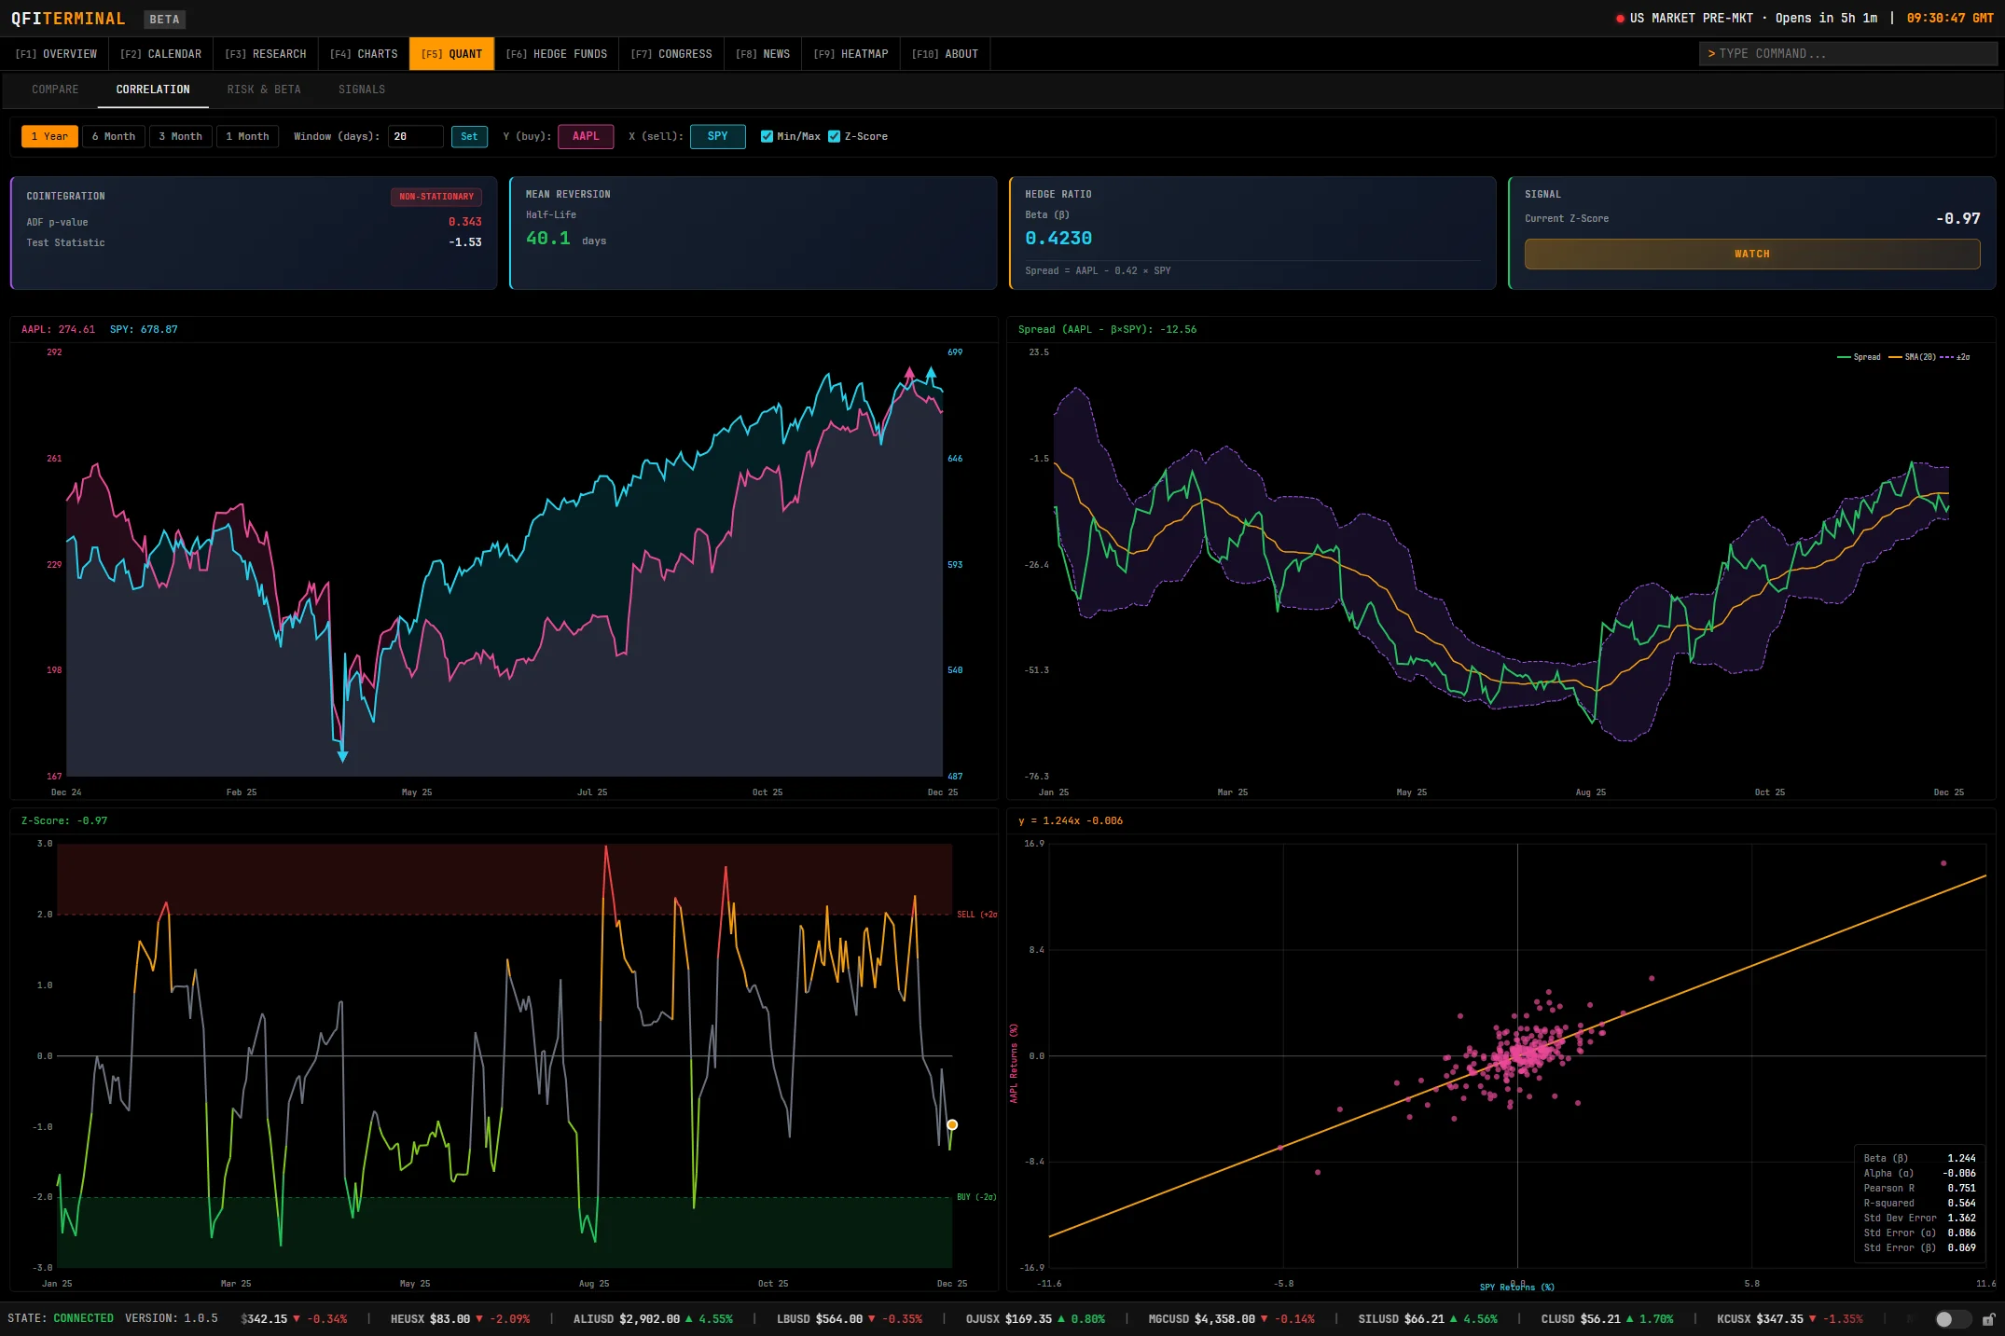Edit the Window (days) value field
This screenshot has width=2005, height=1336.
415,136
